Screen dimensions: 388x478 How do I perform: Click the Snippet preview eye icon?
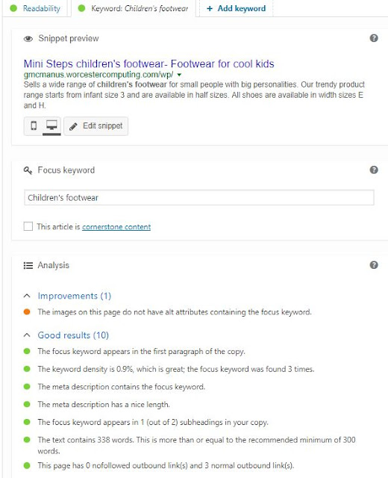tap(28, 39)
